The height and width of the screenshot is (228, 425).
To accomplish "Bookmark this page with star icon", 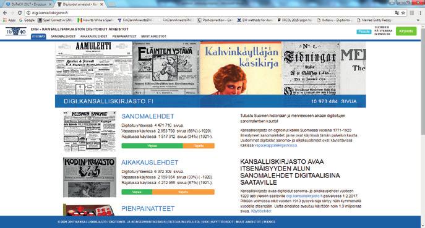I will (x=403, y=13).
